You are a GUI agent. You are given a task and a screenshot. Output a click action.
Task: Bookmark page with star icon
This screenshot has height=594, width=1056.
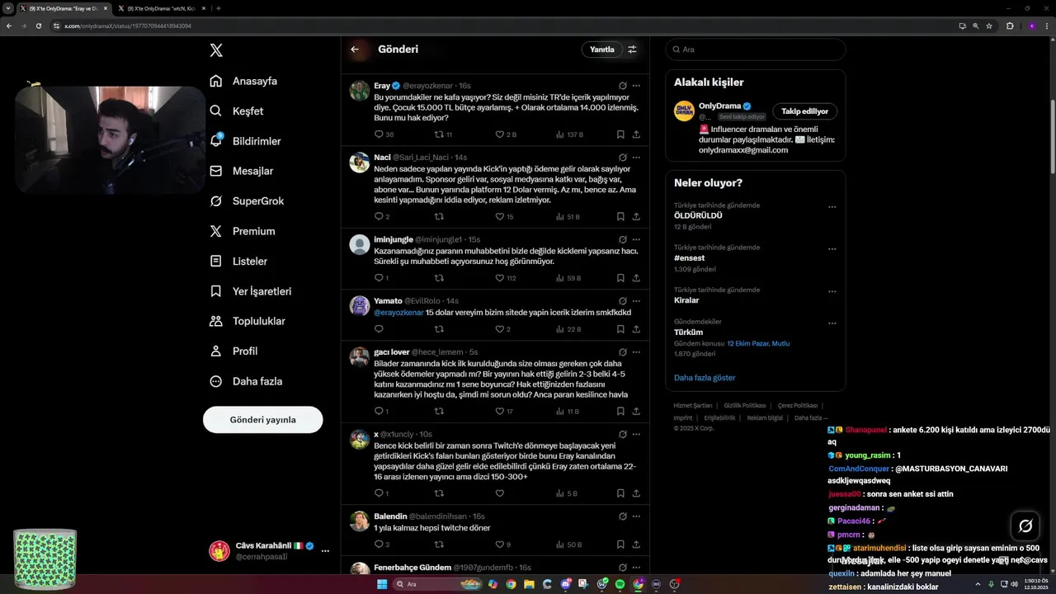click(989, 26)
